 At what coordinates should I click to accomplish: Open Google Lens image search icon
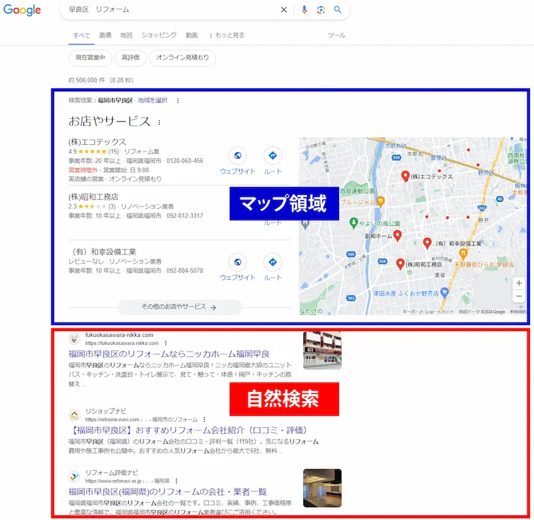(x=321, y=10)
